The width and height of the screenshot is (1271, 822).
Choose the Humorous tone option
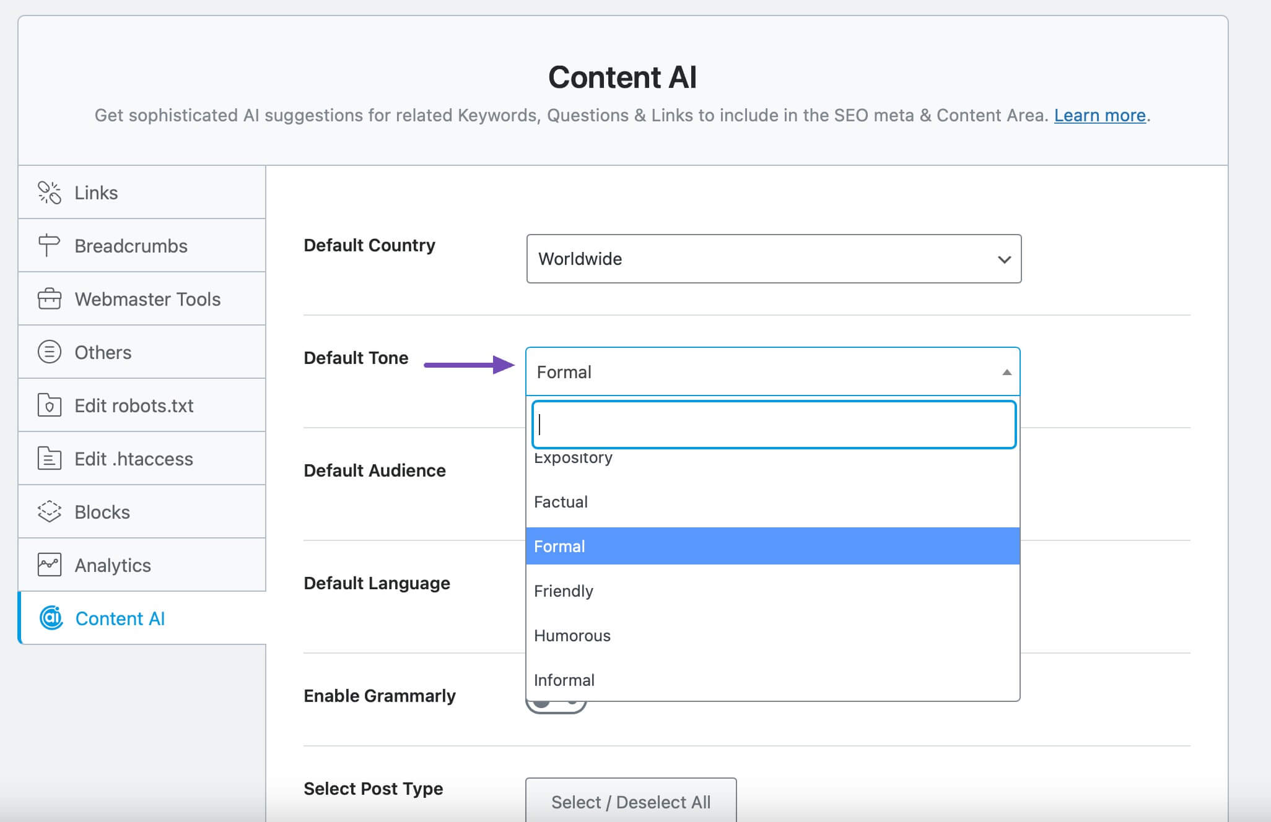click(772, 636)
